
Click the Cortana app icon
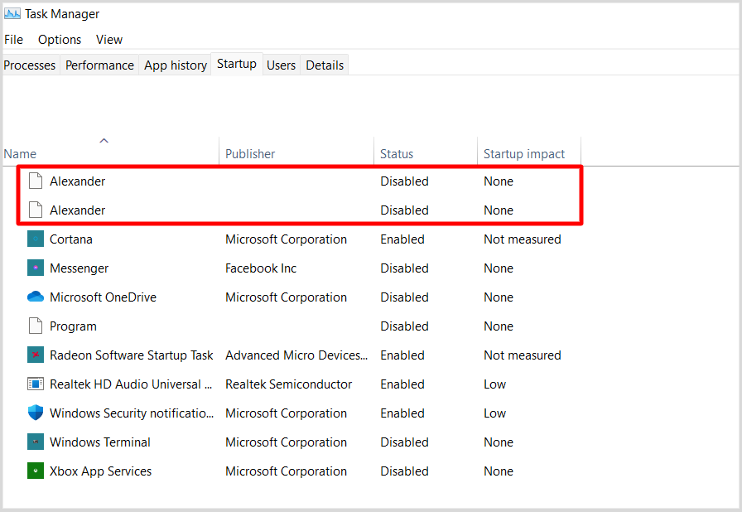point(36,239)
